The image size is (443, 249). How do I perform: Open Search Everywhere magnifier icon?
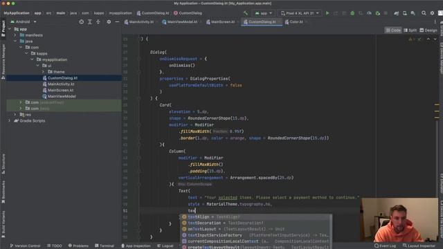[x=424, y=13]
